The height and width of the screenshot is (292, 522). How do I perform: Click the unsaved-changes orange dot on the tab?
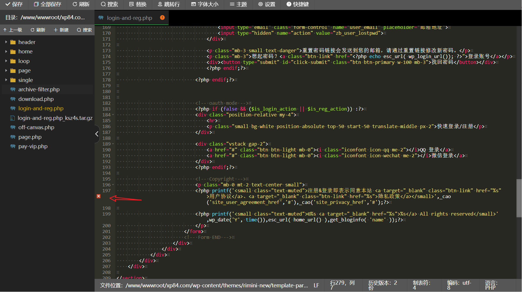[x=162, y=18]
